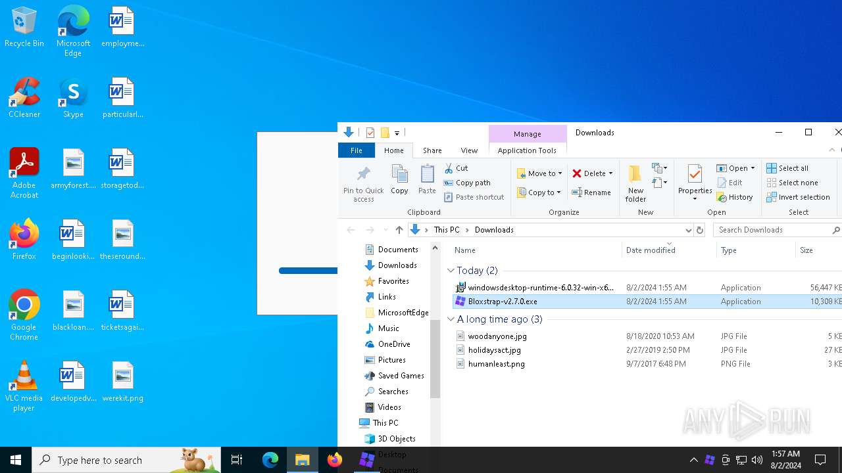Select the werekit.png desktop file
Screen dimensions: 842x473
coord(122,382)
